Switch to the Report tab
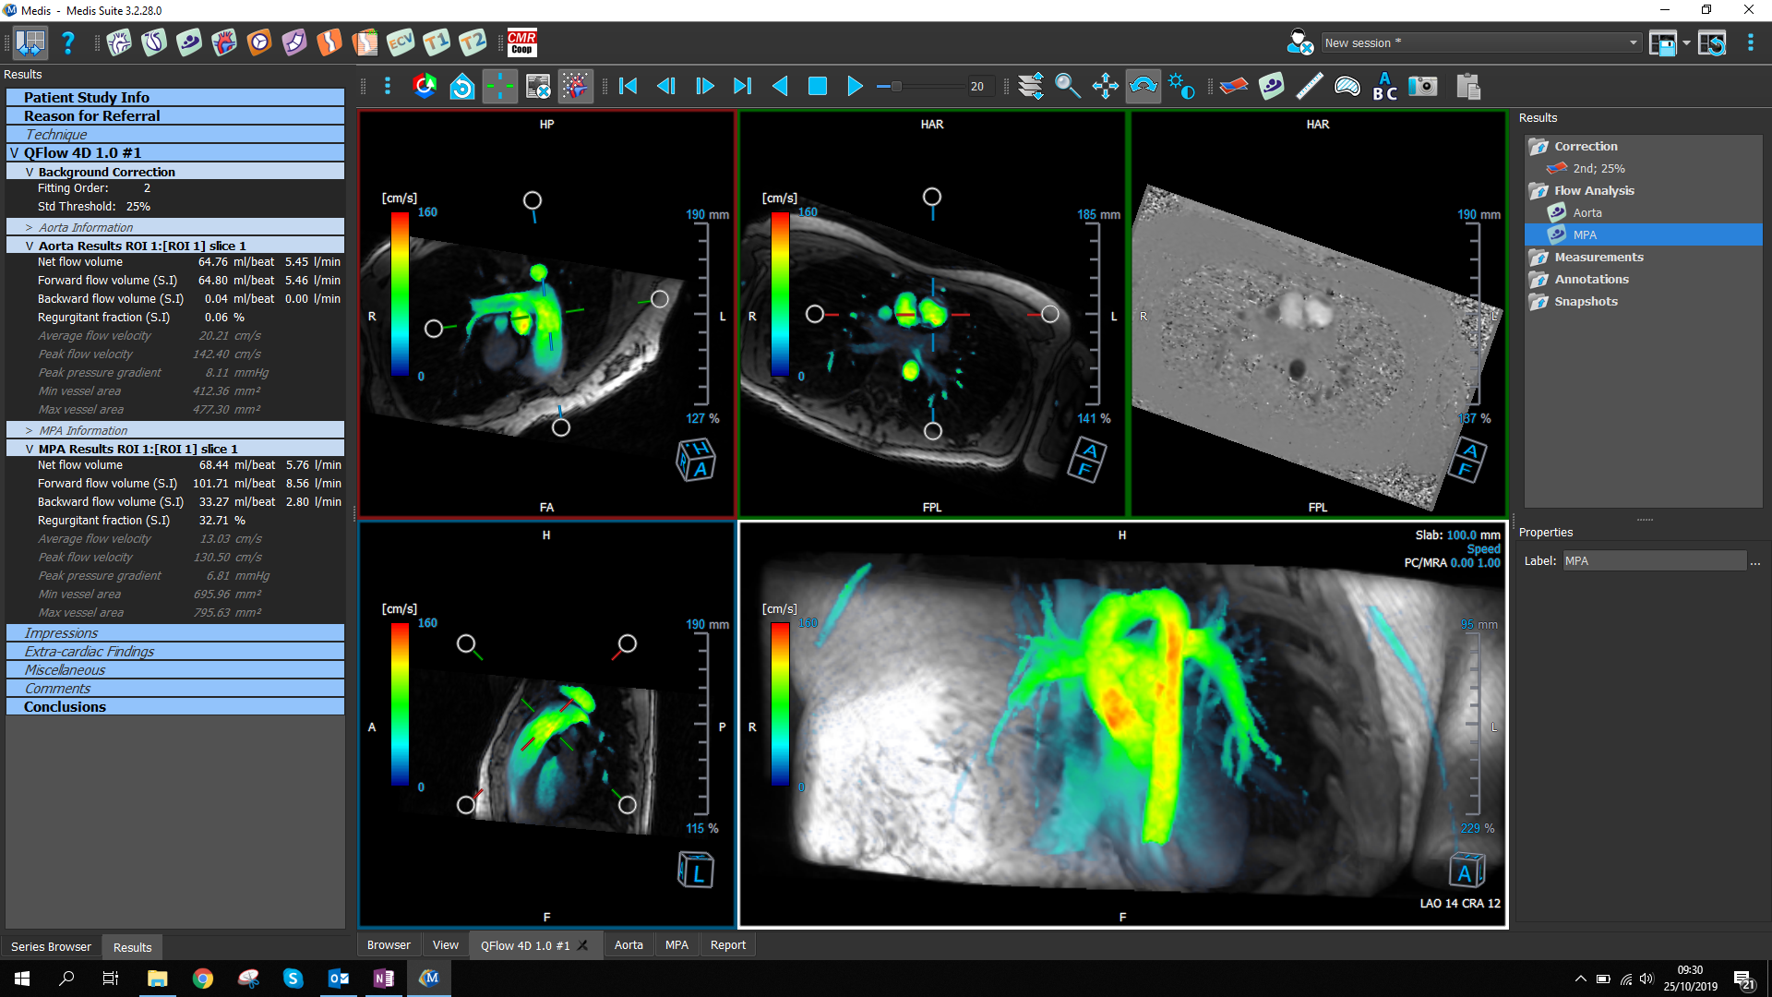This screenshot has height=997, width=1772. coord(727,944)
